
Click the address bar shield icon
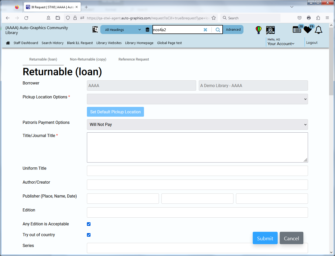pyautogui.click(x=68, y=18)
